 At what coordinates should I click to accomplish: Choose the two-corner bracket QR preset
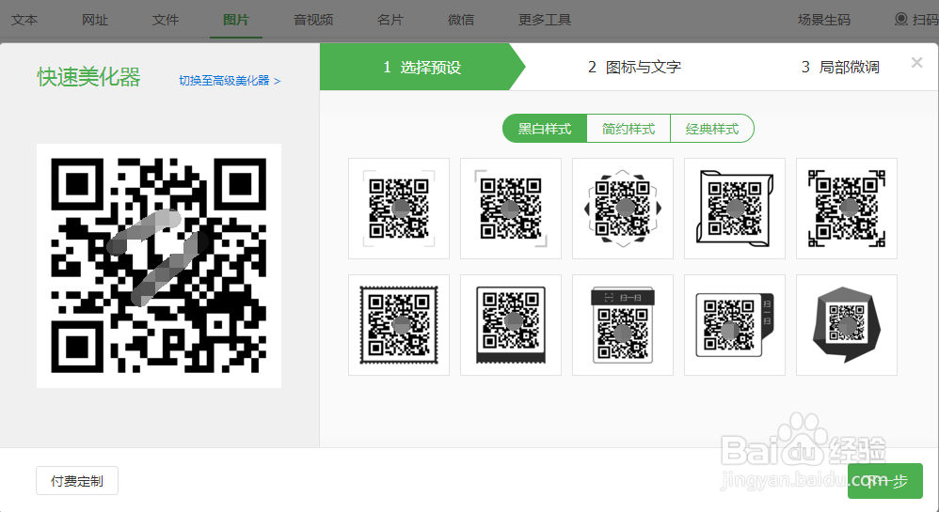click(x=511, y=209)
